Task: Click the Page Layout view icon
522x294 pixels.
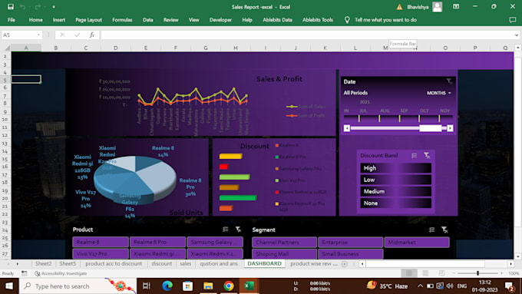Action: point(425,273)
